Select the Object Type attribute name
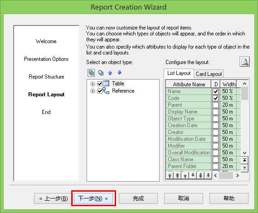The image size is (258, 213). click(x=181, y=119)
